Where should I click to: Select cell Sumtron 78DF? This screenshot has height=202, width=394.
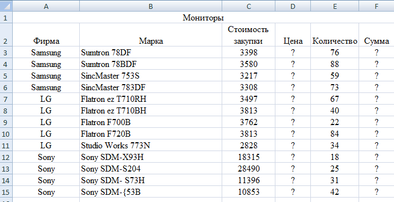151,53
